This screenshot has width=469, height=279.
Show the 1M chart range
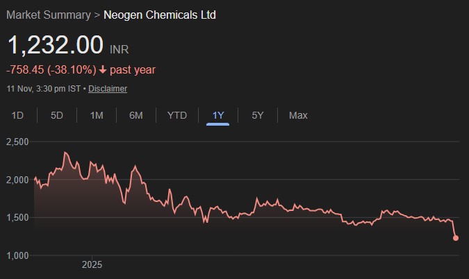[97, 115]
